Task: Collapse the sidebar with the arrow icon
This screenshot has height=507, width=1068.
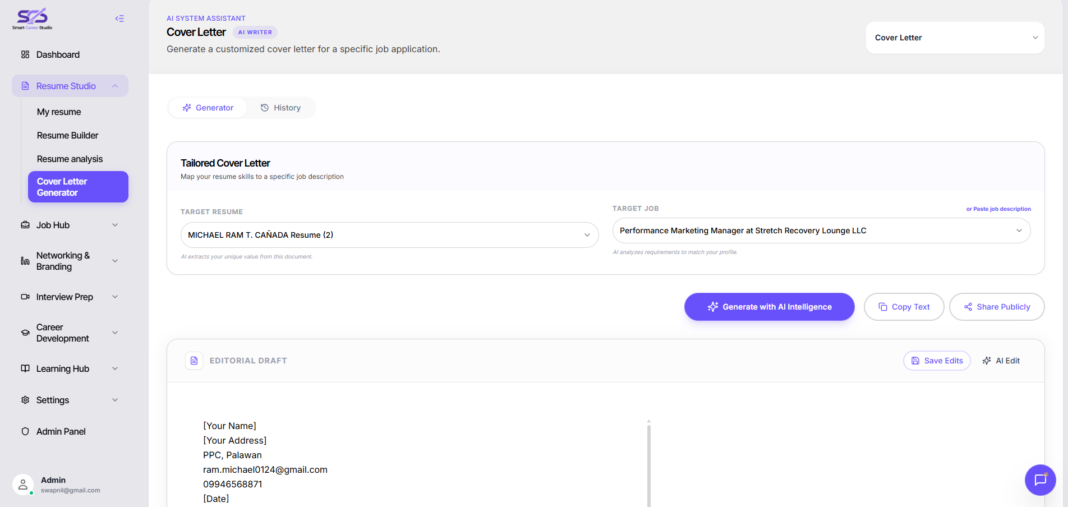Action: coord(119,19)
